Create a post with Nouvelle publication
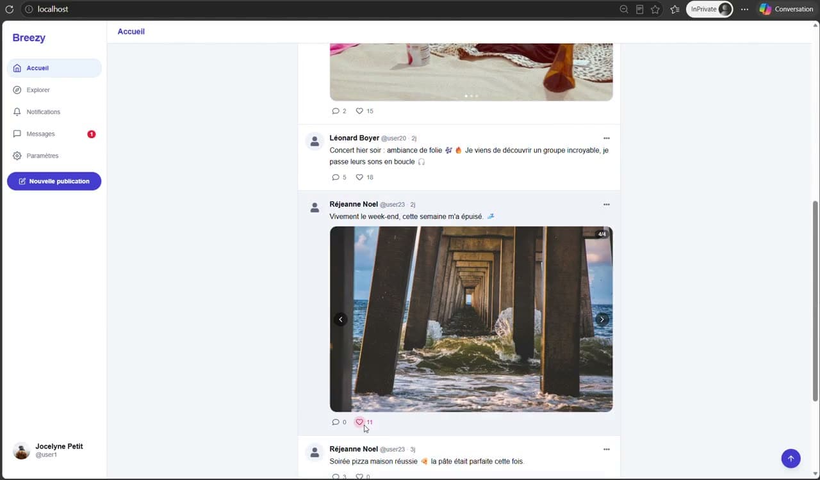 [x=54, y=181]
